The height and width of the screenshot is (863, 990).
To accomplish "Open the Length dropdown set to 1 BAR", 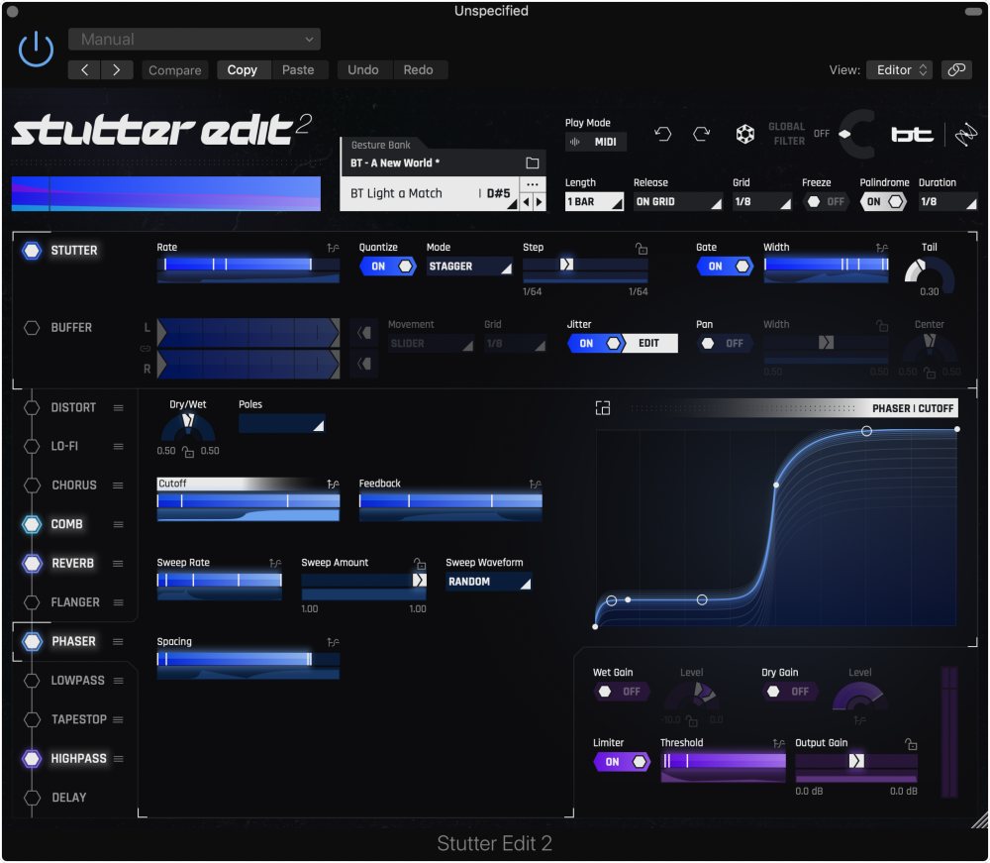I will pyautogui.click(x=593, y=201).
